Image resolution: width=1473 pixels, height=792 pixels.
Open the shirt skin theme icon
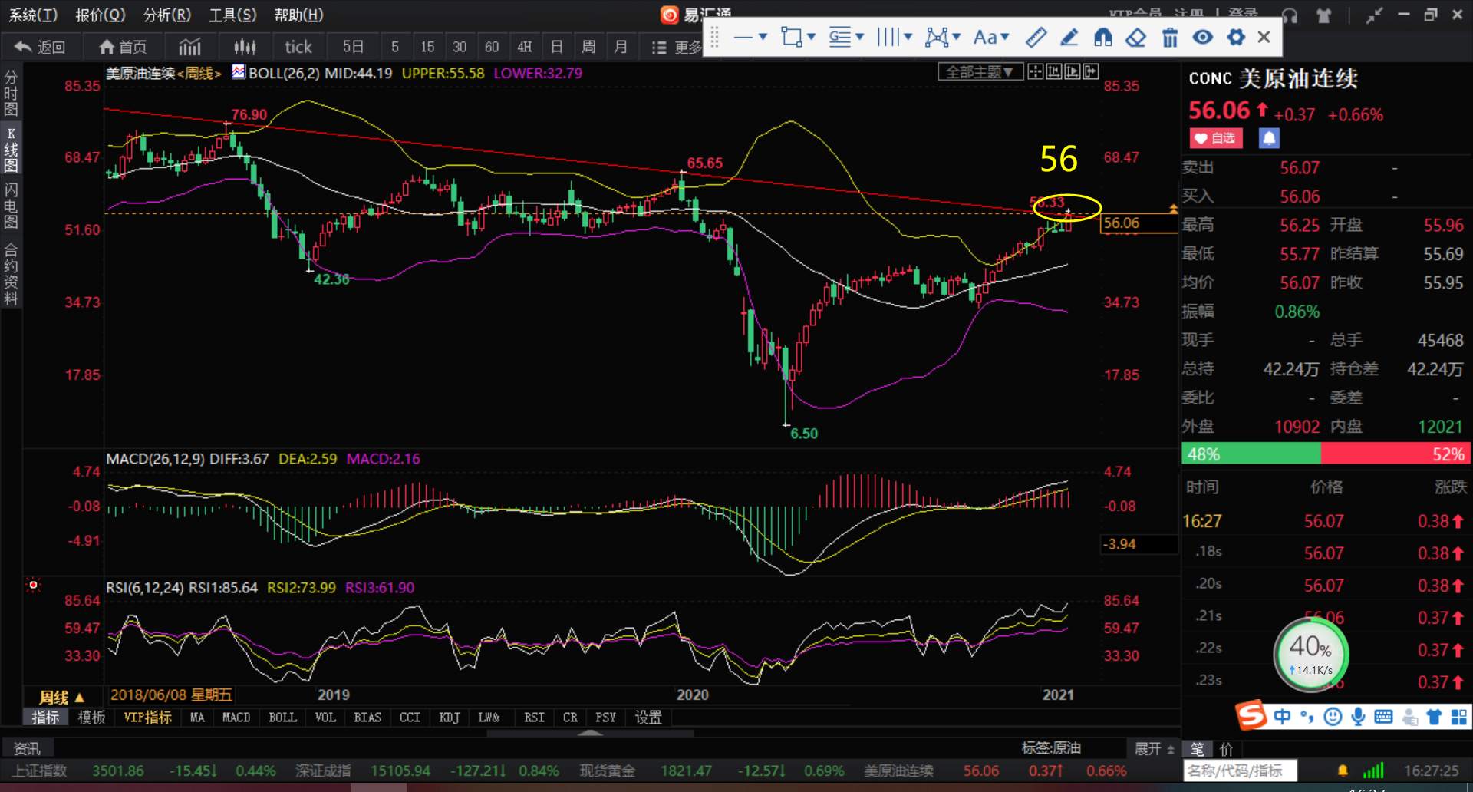(1323, 15)
